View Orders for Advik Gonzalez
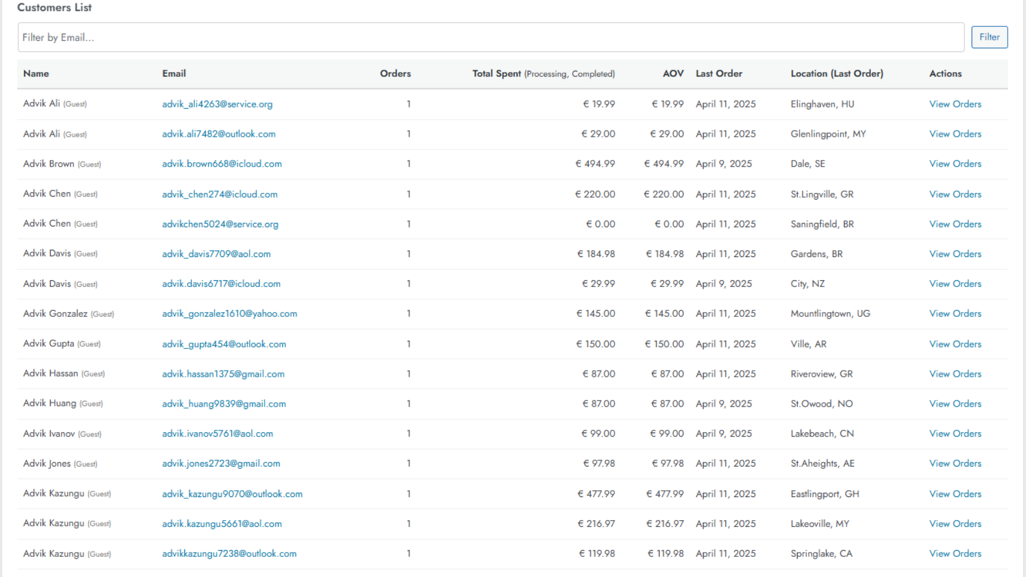 point(955,314)
